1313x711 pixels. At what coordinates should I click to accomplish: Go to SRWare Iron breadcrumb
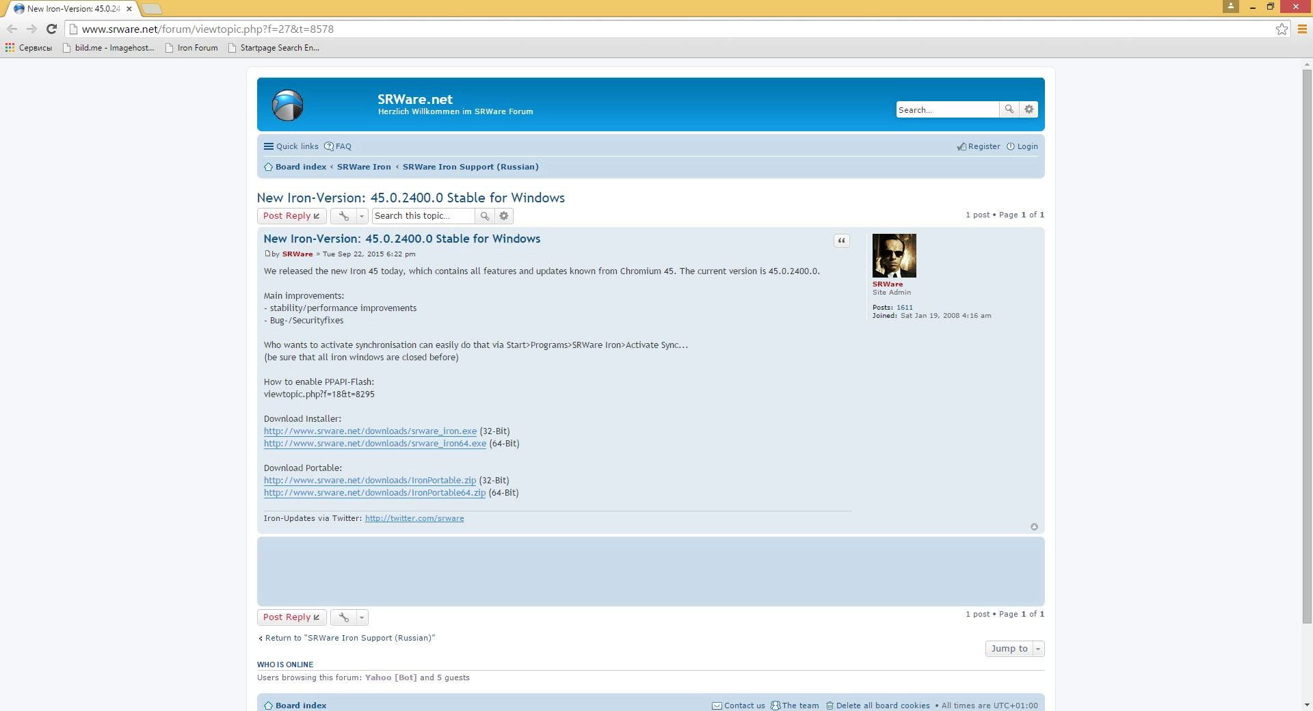[364, 167]
